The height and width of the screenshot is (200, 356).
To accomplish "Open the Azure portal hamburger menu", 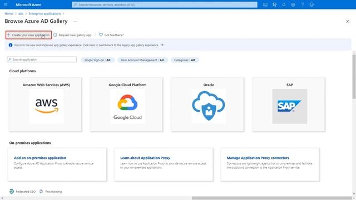I will [x=6, y=4].
